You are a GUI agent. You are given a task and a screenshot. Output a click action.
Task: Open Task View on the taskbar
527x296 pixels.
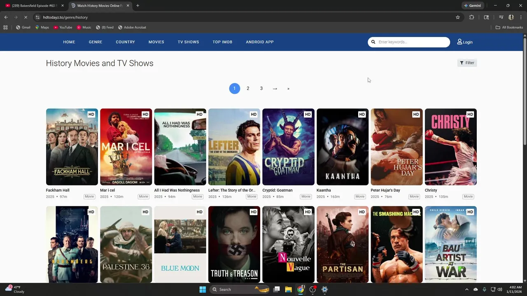click(x=277, y=289)
